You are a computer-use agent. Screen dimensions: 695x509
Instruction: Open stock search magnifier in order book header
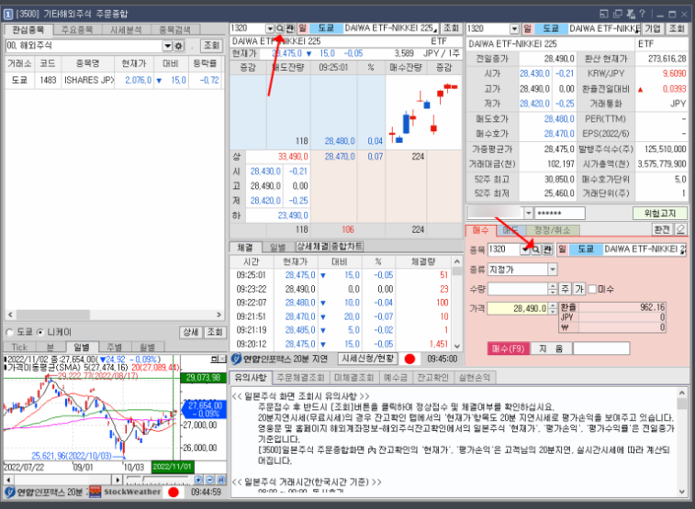coord(280,28)
